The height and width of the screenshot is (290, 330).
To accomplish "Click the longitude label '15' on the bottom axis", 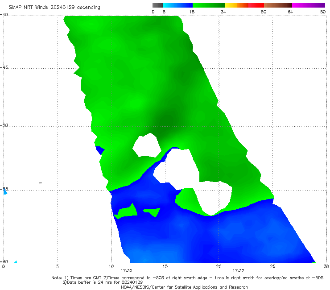I will [x=165, y=266].
